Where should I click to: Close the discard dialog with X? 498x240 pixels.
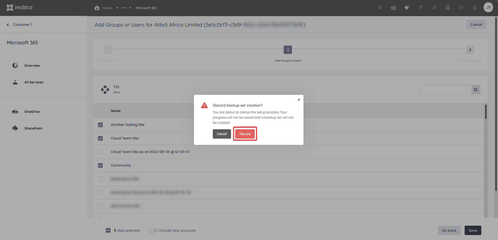click(x=299, y=100)
